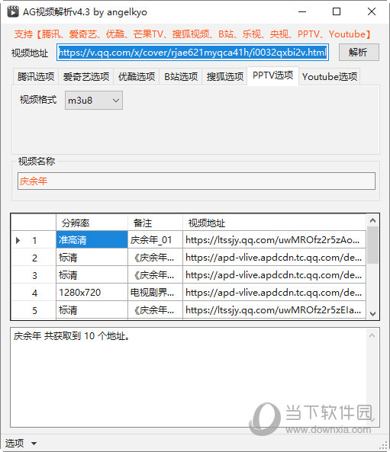390x452 pixels.
Task: Click the ltssjy.qq.com URL in row 5
Action: [274, 310]
